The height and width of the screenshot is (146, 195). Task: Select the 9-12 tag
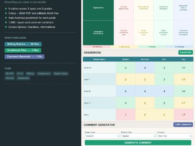tap(20, 73)
